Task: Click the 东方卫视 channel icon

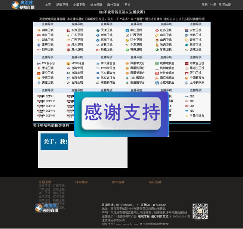Action: 68,30
